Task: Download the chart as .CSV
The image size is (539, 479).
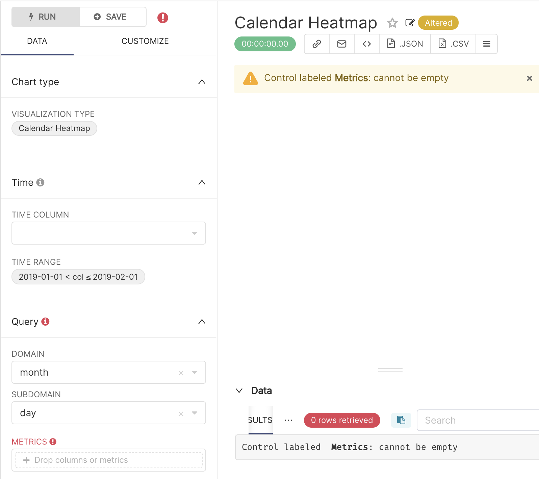Action: [x=453, y=44]
